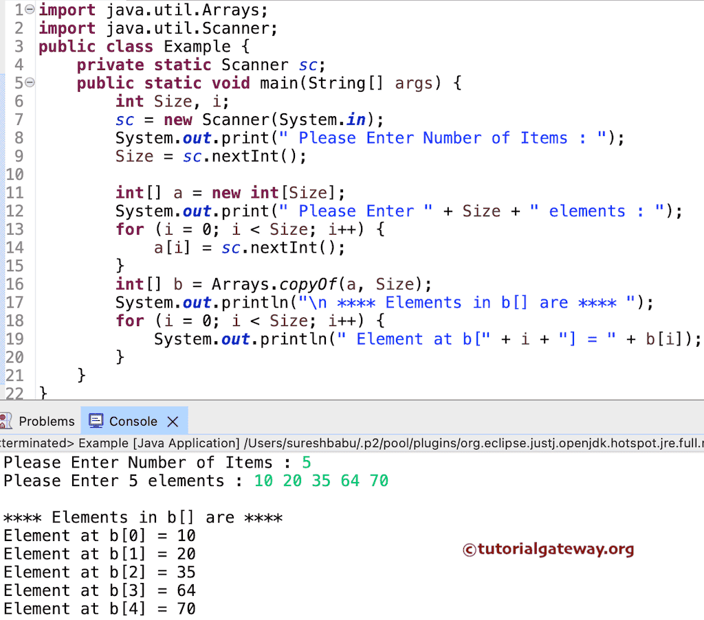Switch to the Problems tab
Image resolution: width=704 pixels, height=620 pixels.
[x=47, y=421]
